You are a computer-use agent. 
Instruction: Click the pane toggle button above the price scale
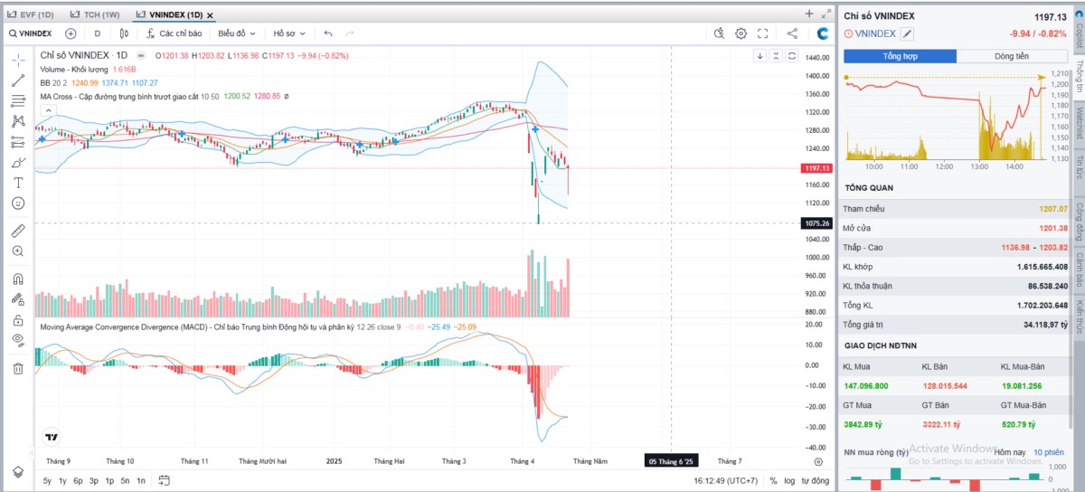(792, 55)
